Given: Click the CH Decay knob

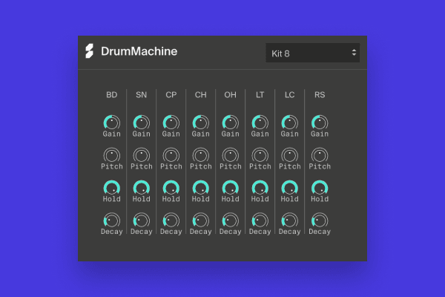Looking at the screenshot, I should [x=200, y=221].
